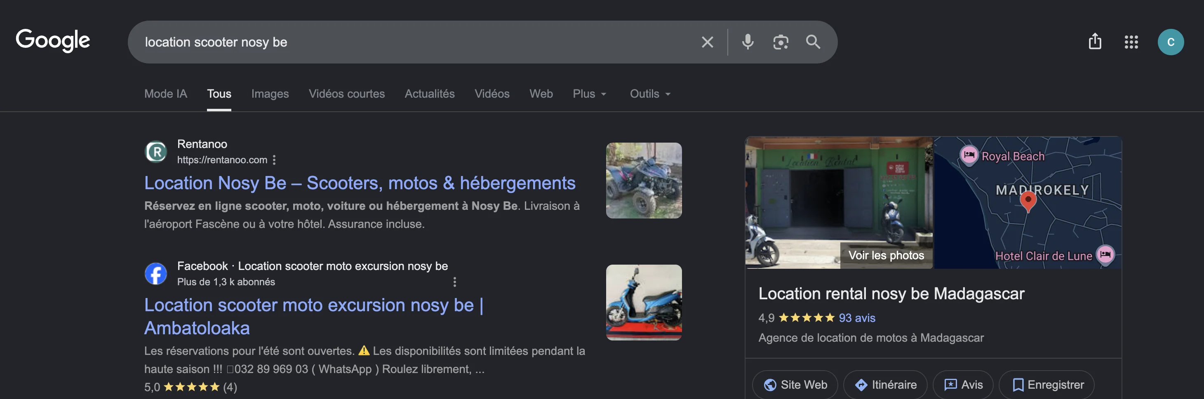
Task: Click the 'Enregistrer' button
Action: point(1046,385)
